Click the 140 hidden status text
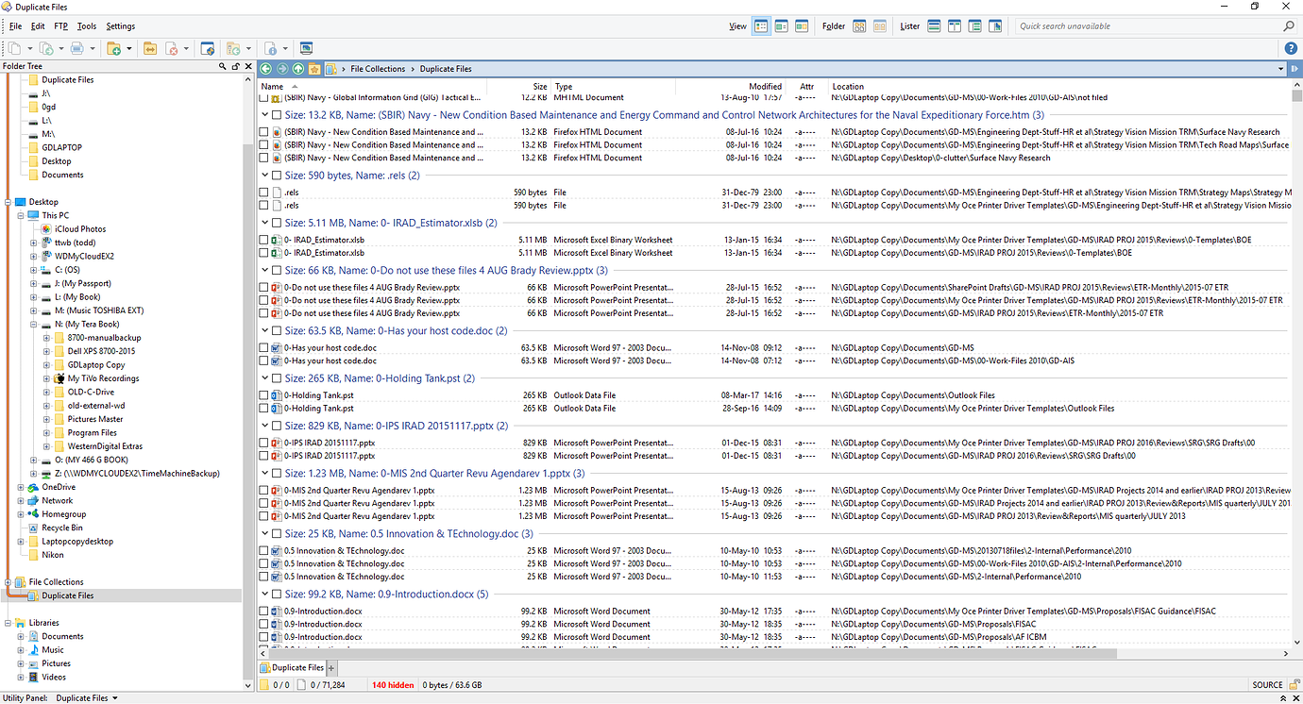This screenshot has height=704, width=1303. pyautogui.click(x=393, y=685)
